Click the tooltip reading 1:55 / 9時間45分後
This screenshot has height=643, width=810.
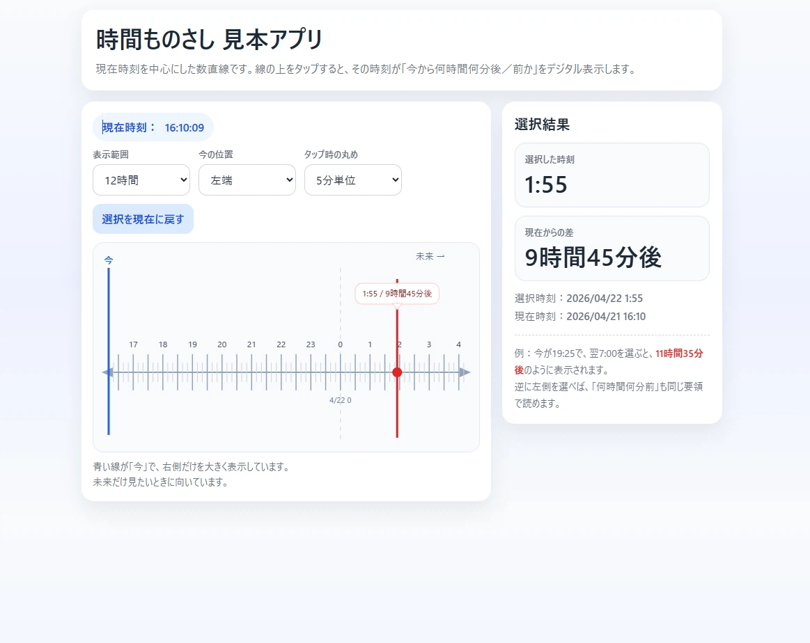397,294
